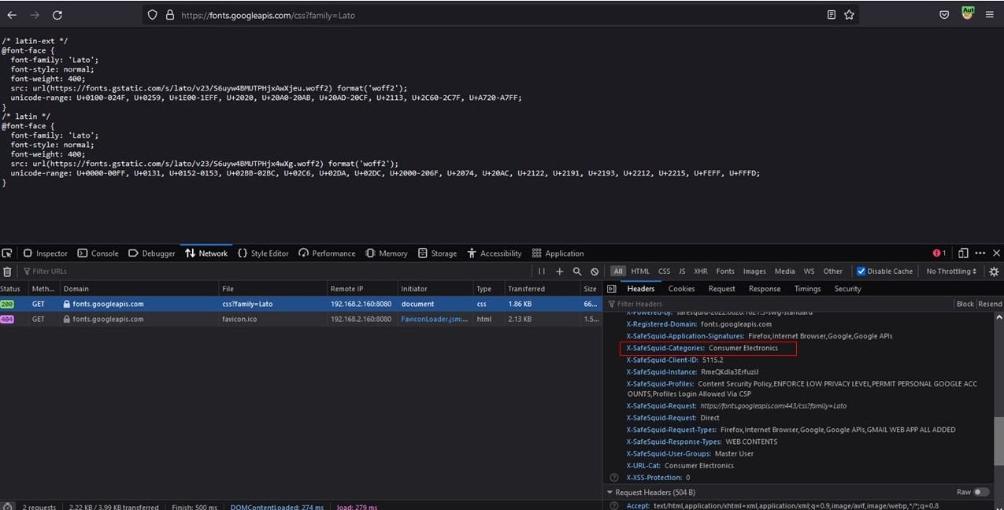Reload the current page

pyautogui.click(x=57, y=15)
